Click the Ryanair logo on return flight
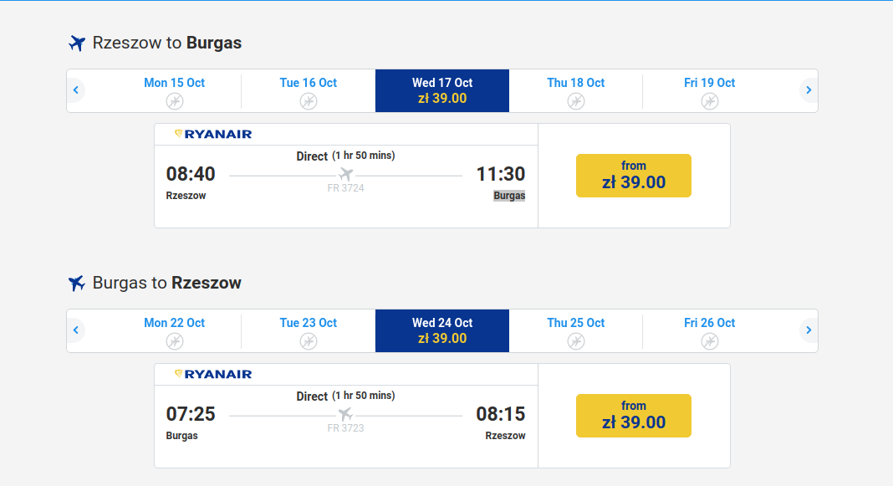893x486 pixels. [213, 374]
